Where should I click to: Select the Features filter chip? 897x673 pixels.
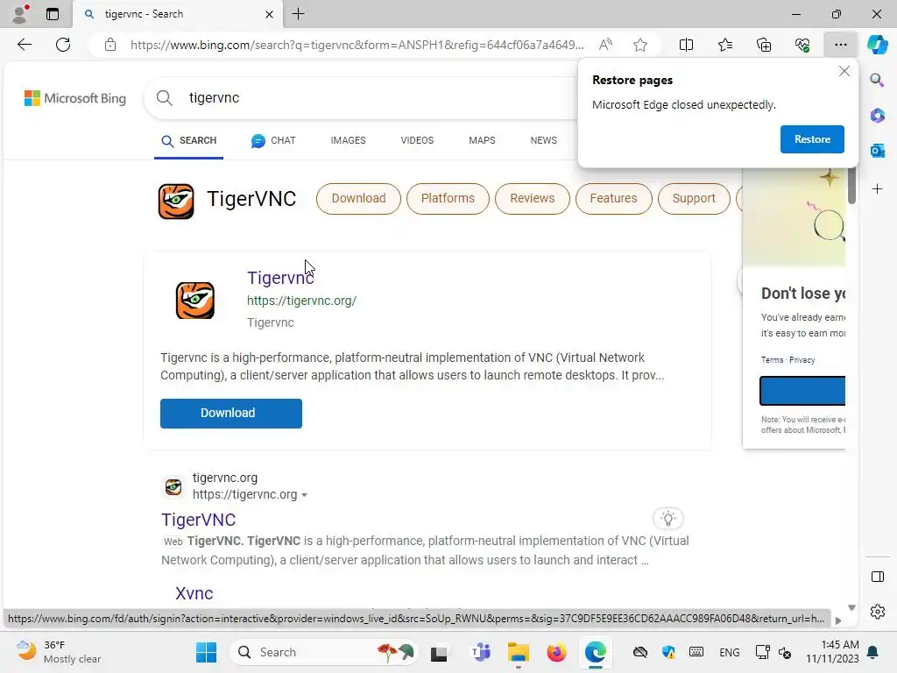tap(613, 199)
